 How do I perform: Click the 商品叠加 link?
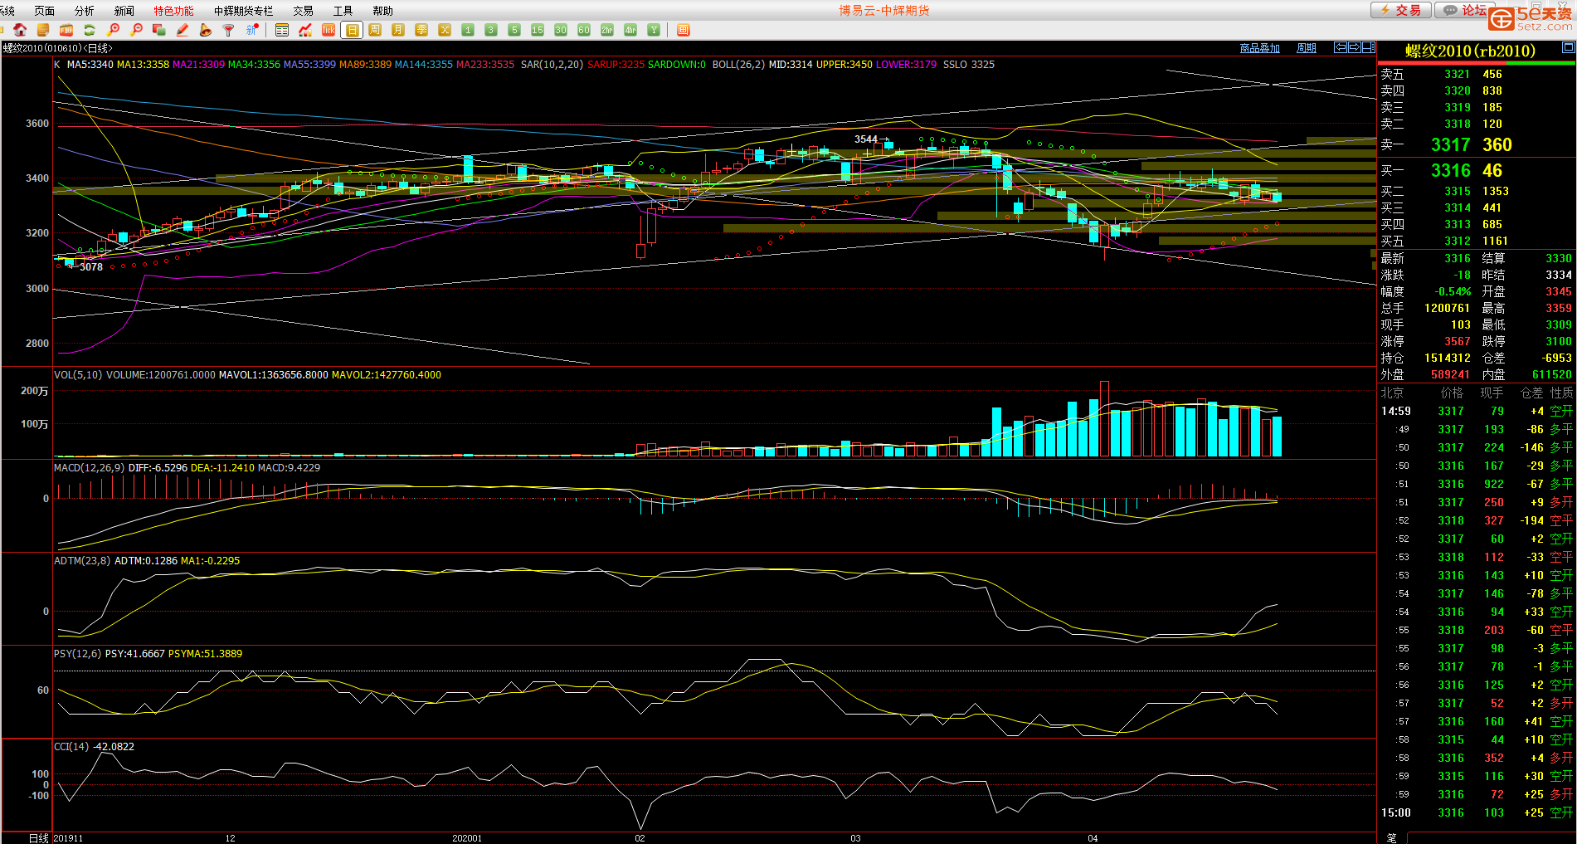click(1260, 48)
